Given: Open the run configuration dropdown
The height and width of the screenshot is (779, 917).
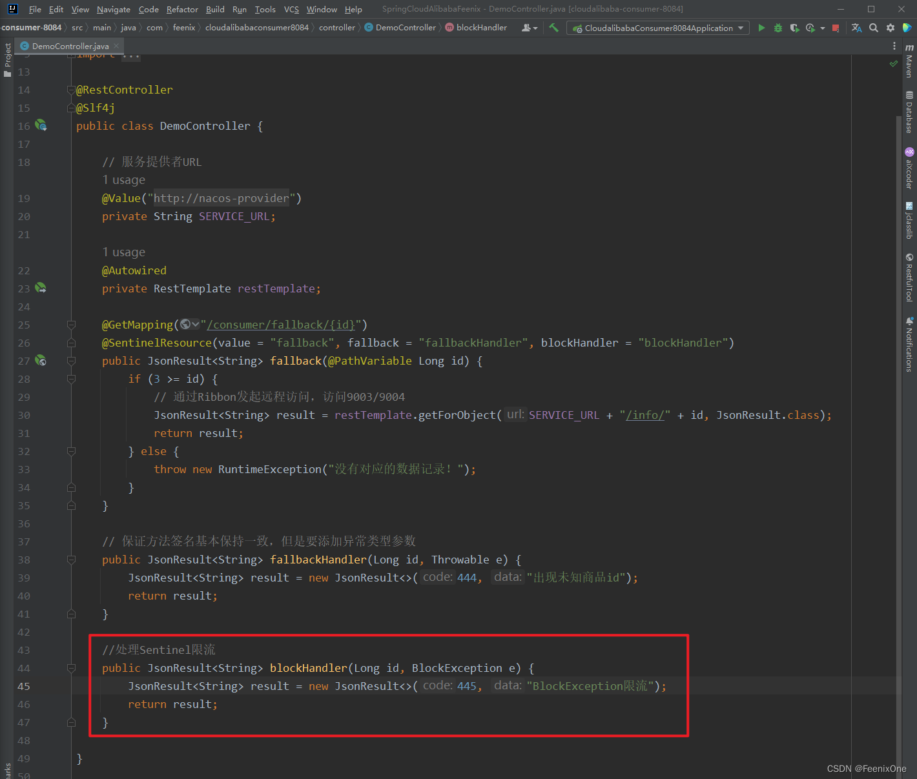Looking at the screenshot, I should [658, 28].
